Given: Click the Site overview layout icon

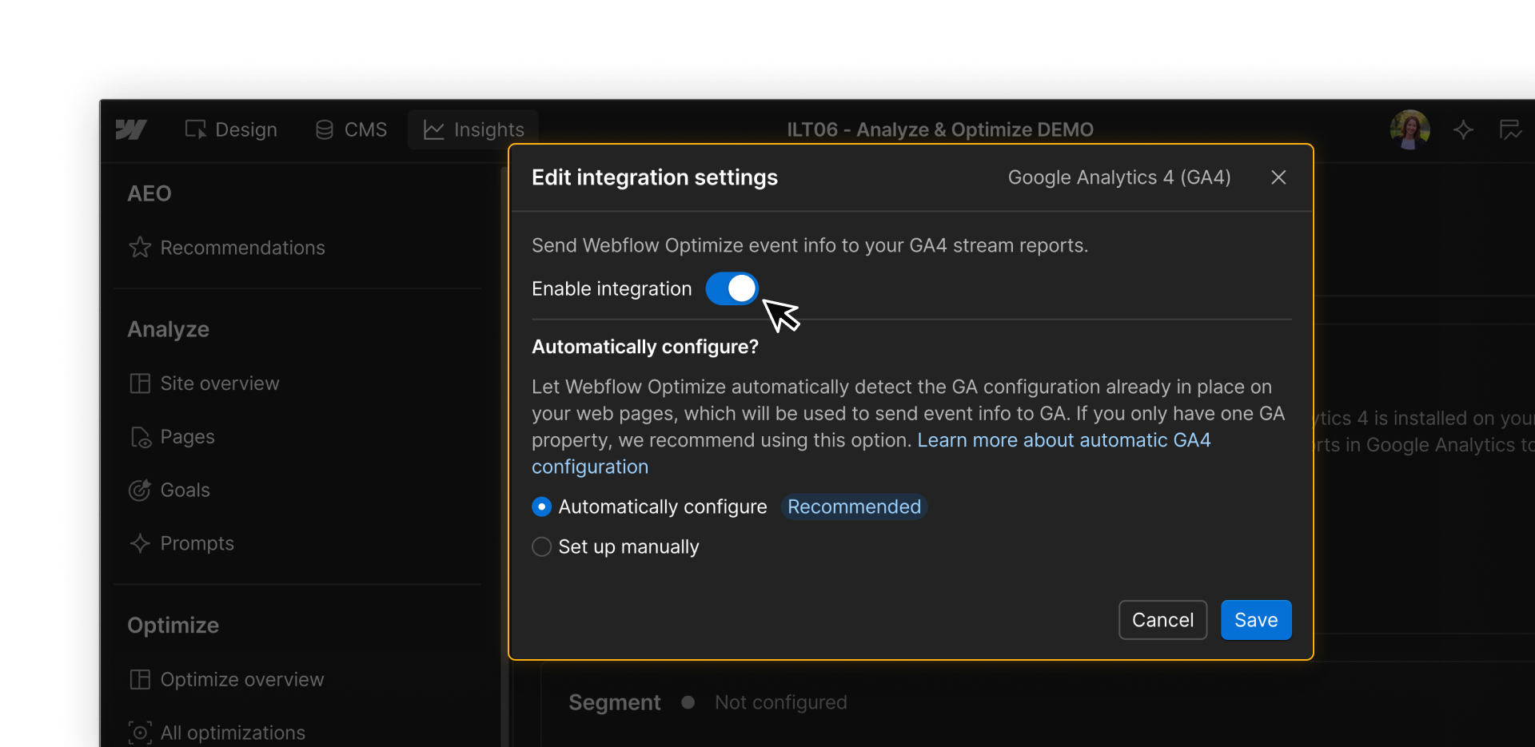Looking at the screenshot, I should 140,383.
